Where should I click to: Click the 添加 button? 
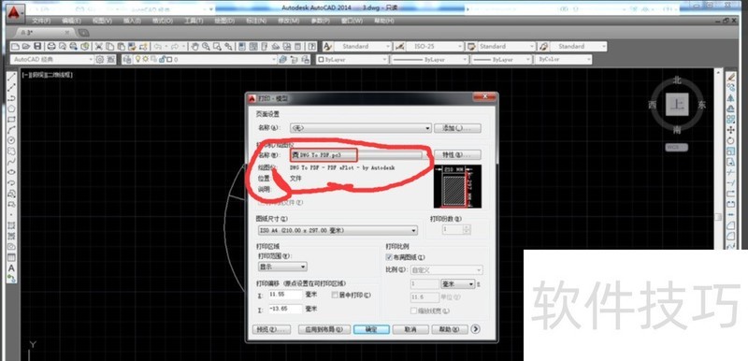[457, 128]
